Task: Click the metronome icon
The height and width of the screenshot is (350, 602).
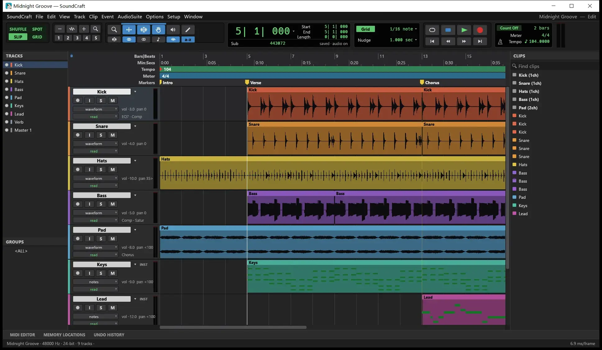Action: 500,42
